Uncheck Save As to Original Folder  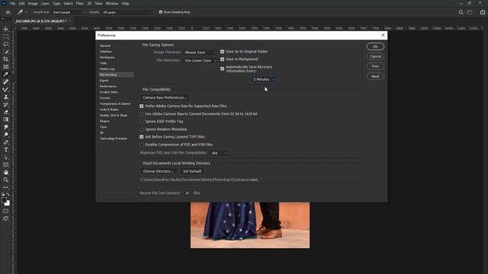coord(222,52)
